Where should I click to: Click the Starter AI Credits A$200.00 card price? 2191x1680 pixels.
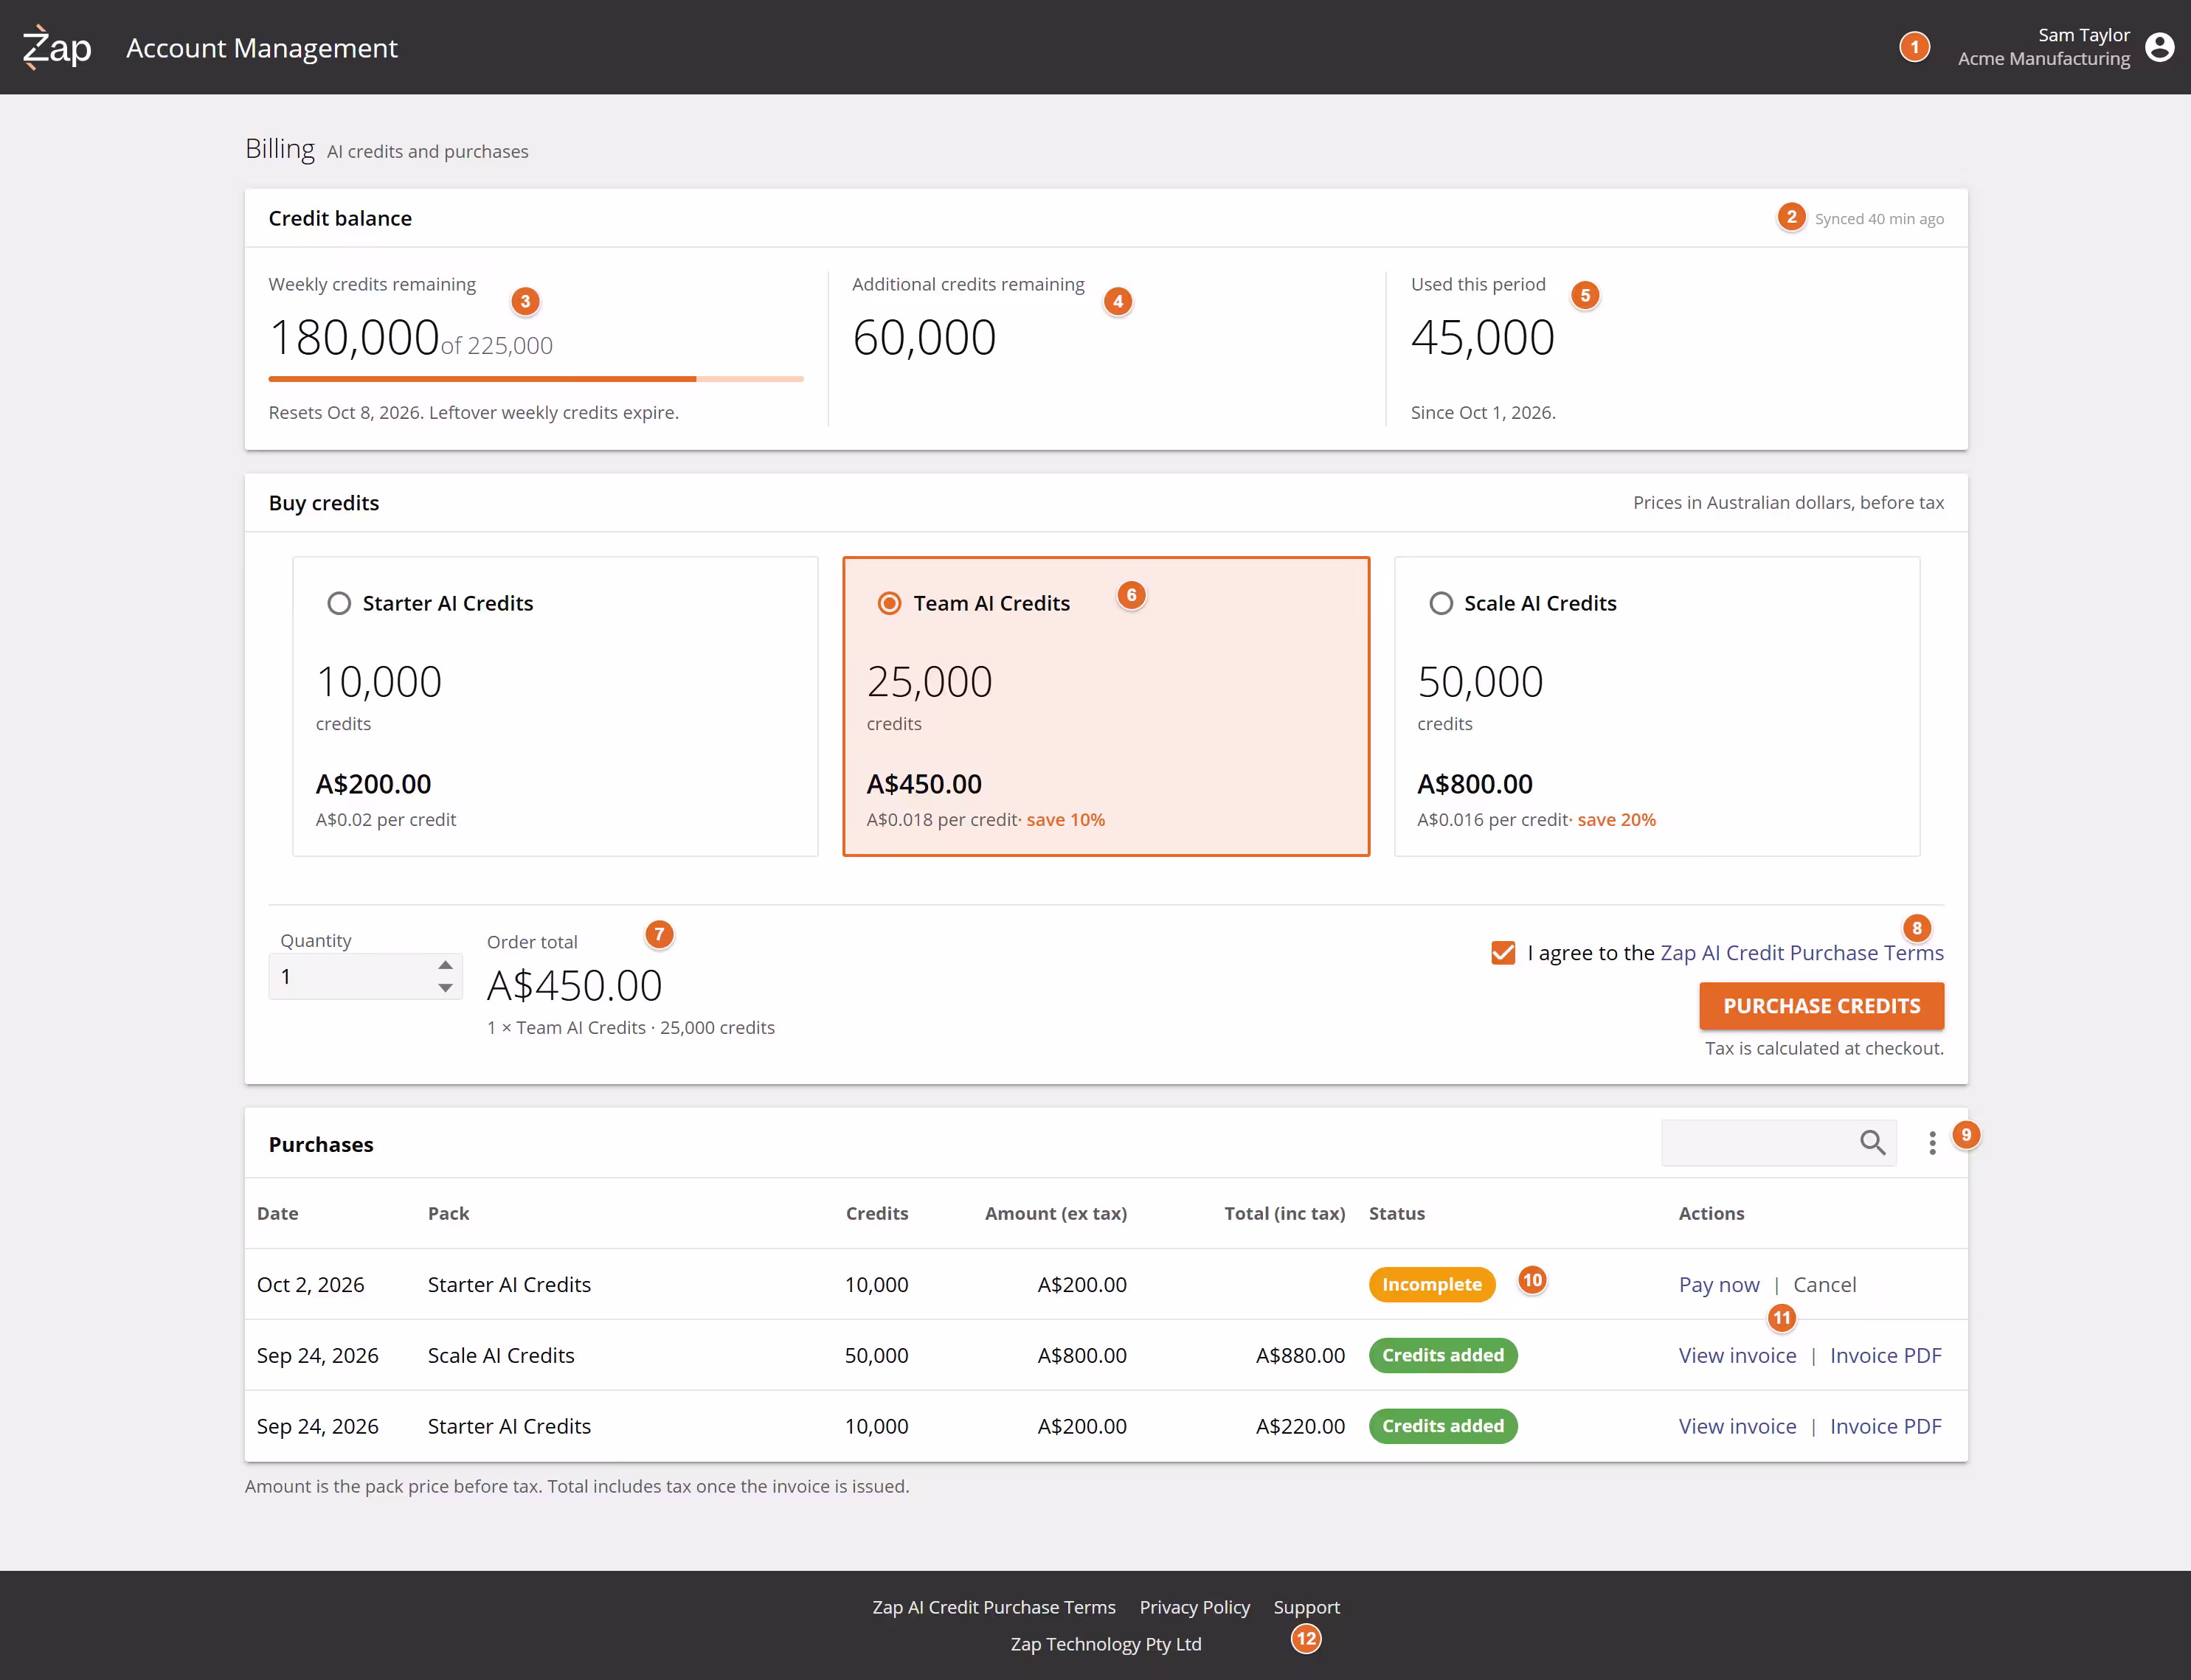tap(373, 784)
